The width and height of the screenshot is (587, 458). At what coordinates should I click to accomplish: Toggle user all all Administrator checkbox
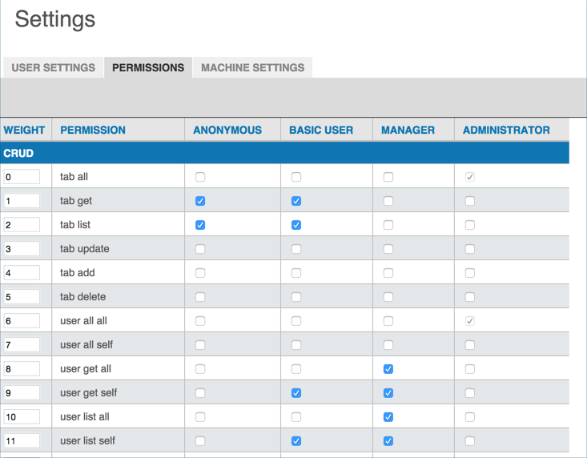[x=470, y=320]
